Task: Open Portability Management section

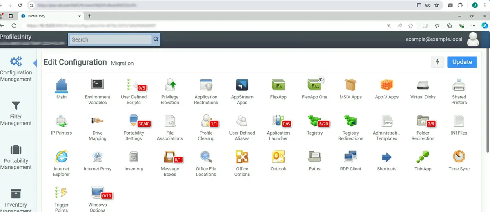Action: (16, 157)
